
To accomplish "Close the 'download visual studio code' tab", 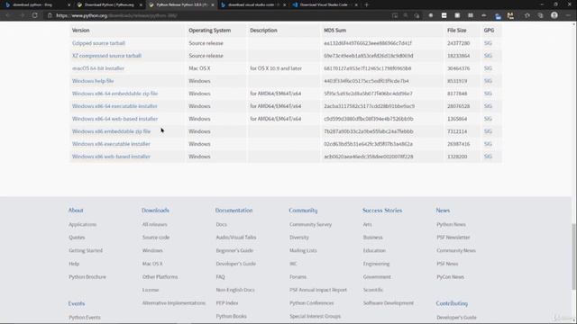I will click(285, 5).
